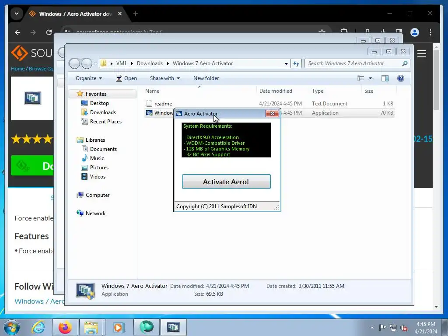This screenshot has height=336, width=448.
Task: Open Windows Start menu
Action: (12, 327)
